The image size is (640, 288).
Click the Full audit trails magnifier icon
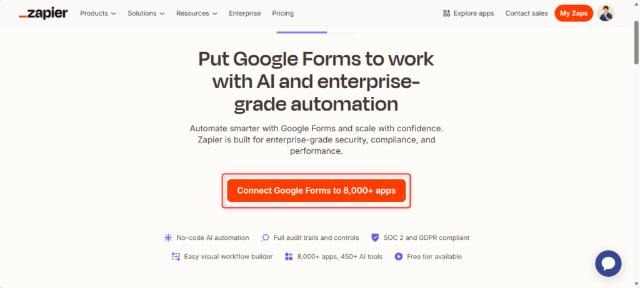click(265, 237)
